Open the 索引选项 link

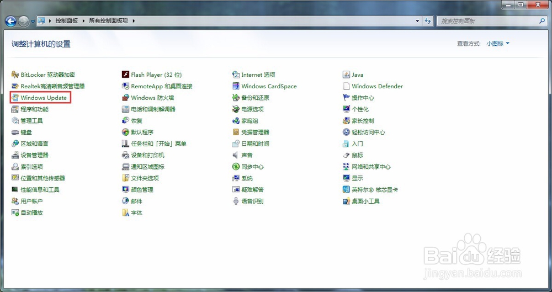pyautogui.click(x=31, y=167)
